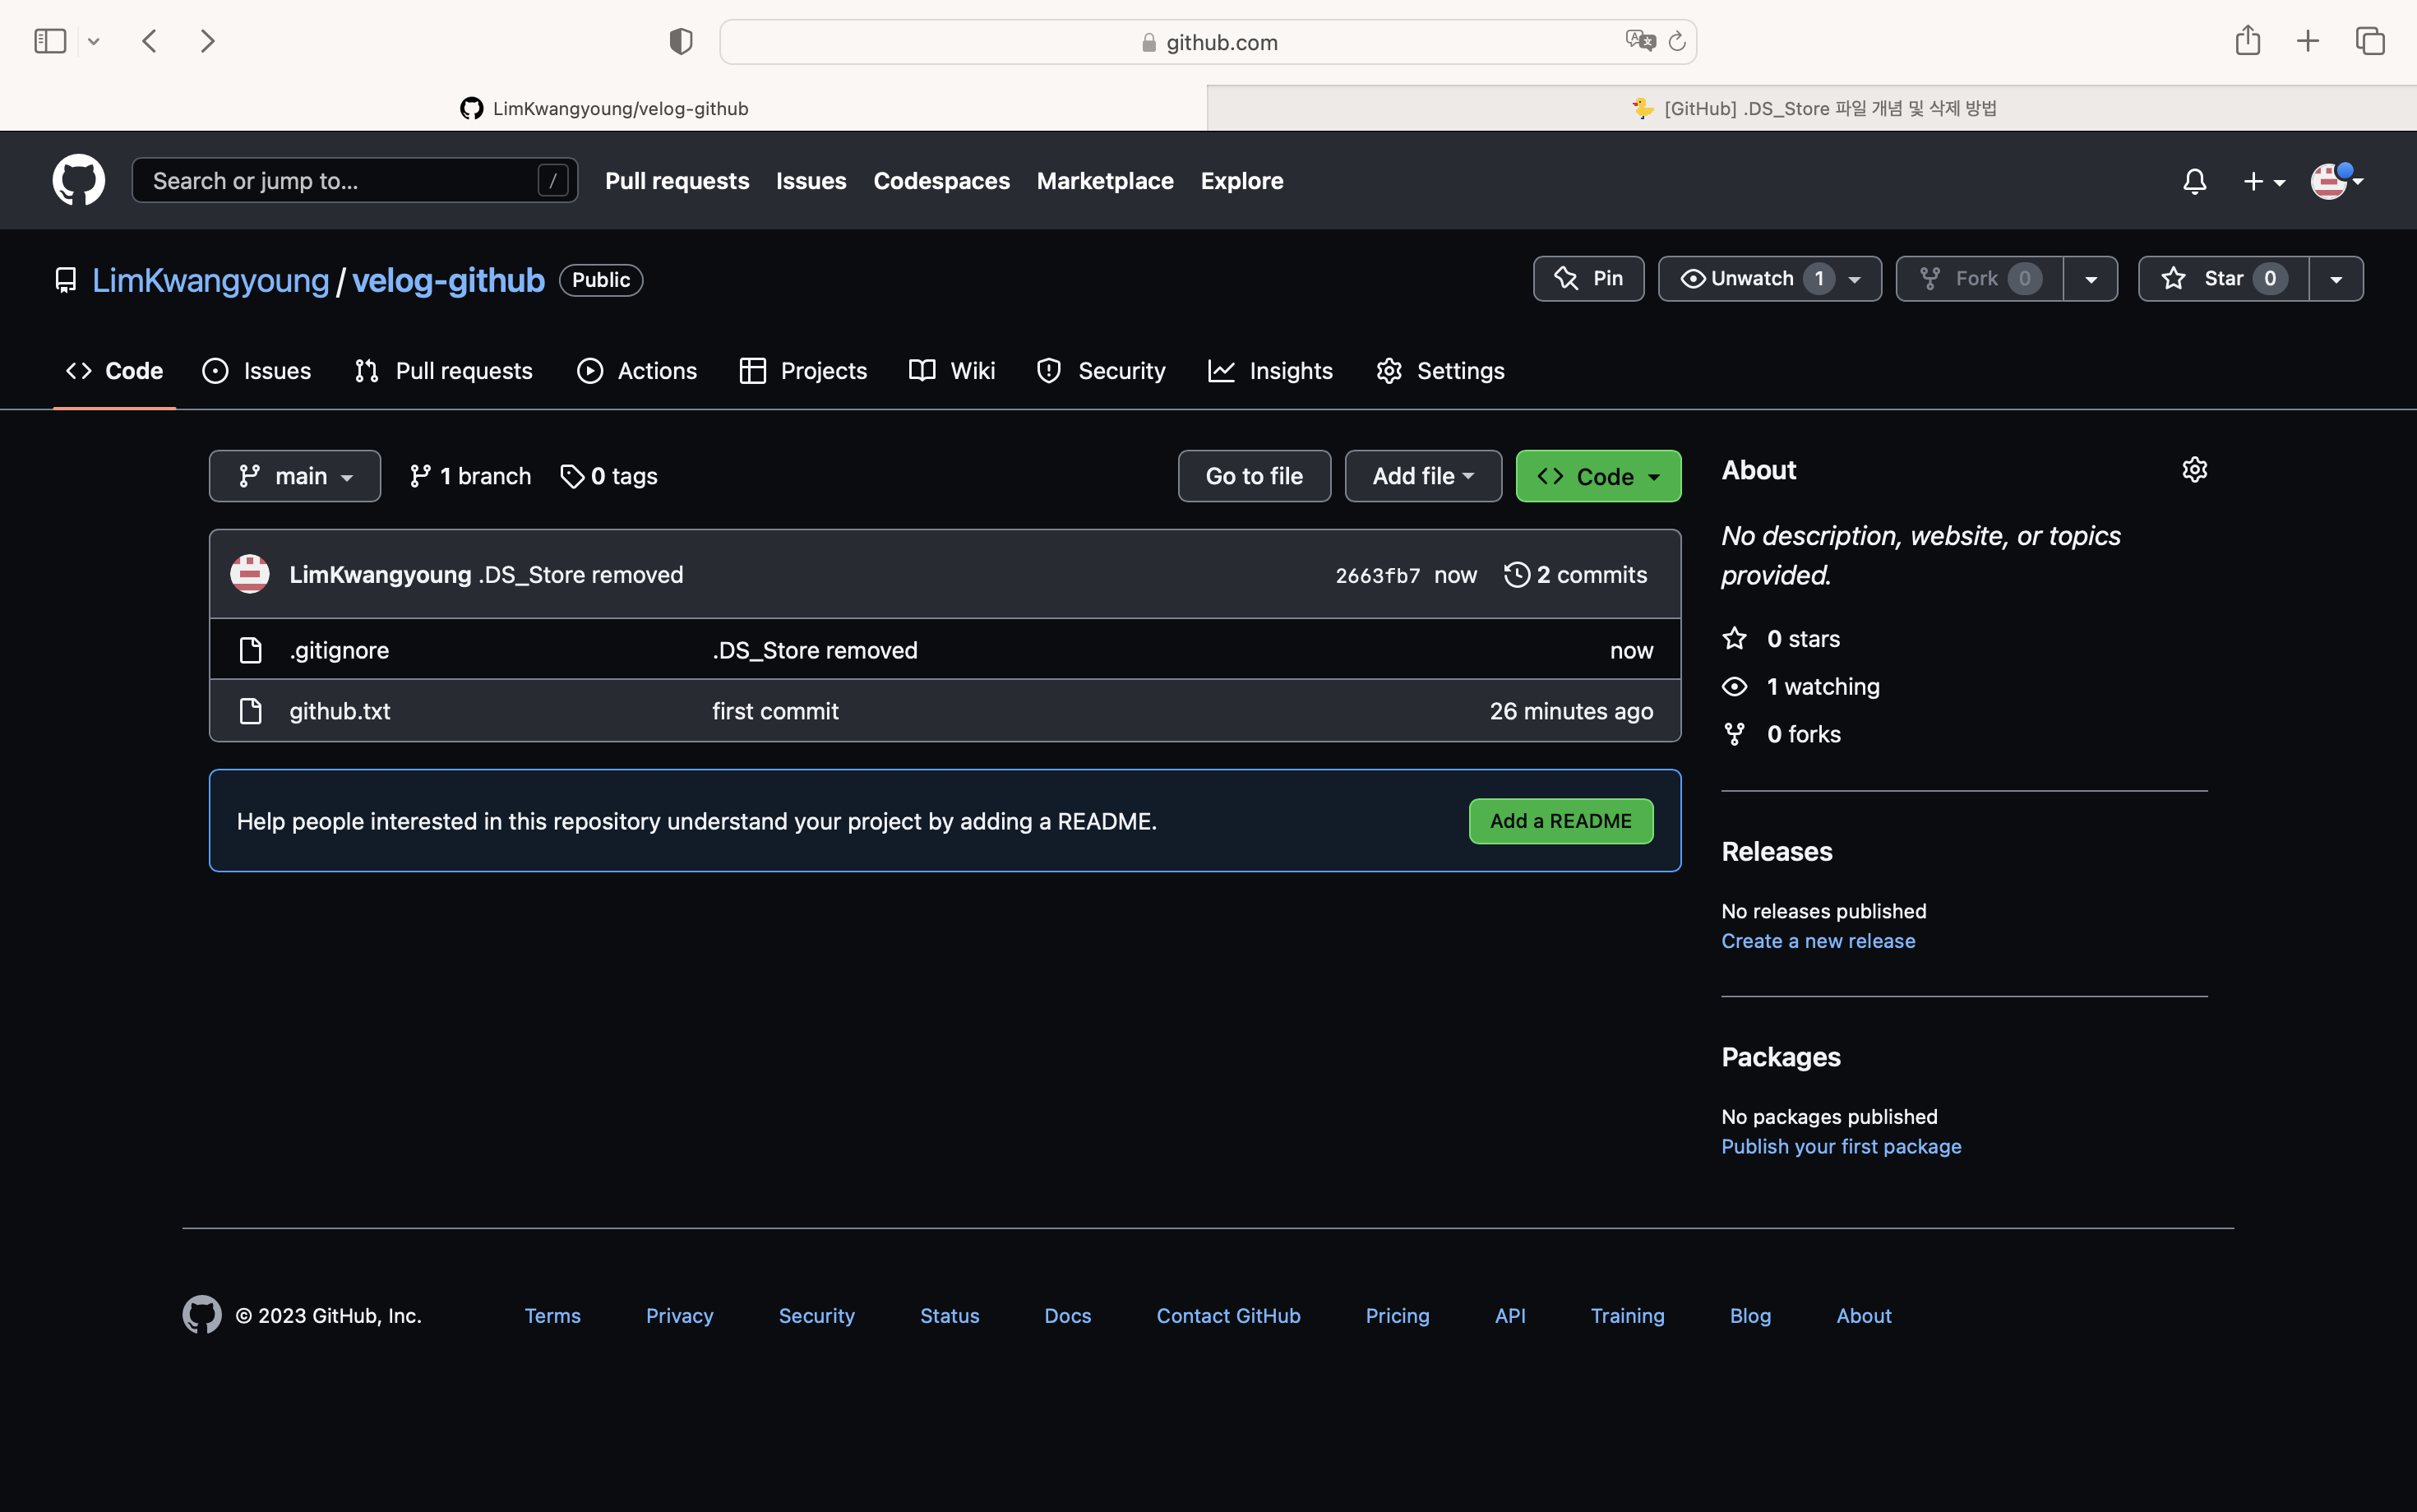Open Create a new release link
Viewport: 2417px width, 1512px height.
coord(1817,941)
